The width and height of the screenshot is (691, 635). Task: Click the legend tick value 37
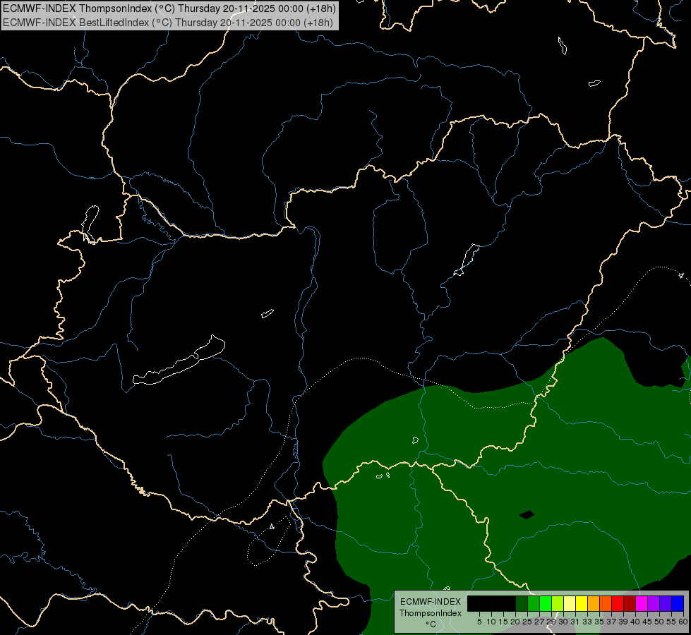611,622
